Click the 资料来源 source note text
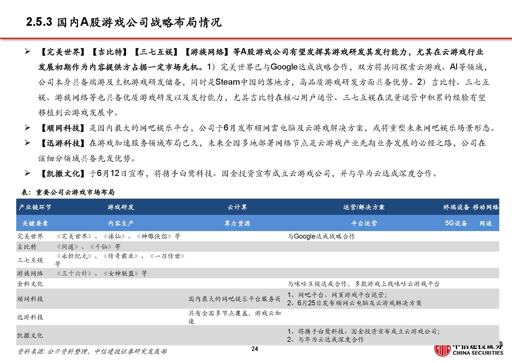Viewport: 512px width, 363px height. tap(92, 351)
